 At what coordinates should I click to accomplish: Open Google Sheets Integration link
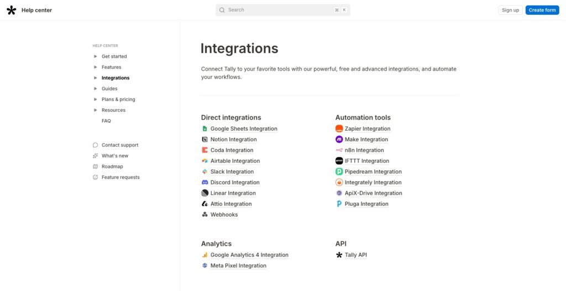click(244, 128)
